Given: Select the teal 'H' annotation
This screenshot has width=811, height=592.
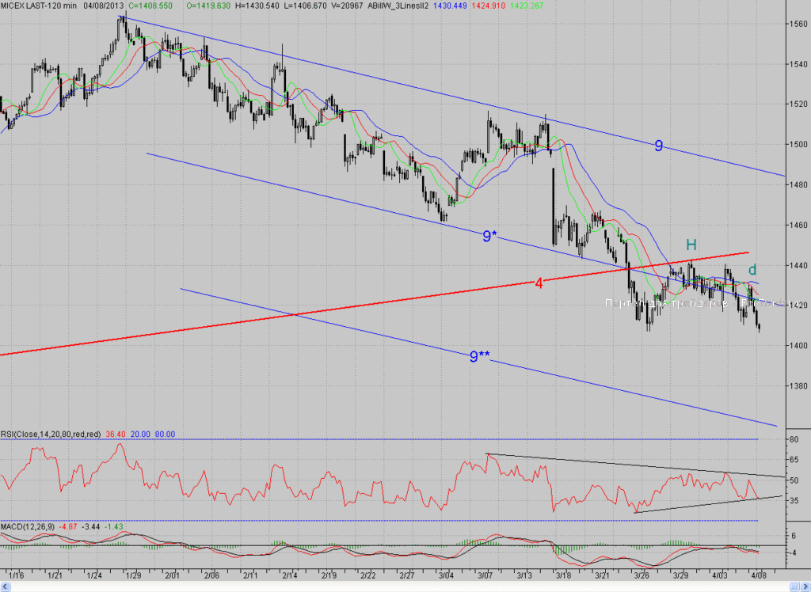Looking at the screenshot, I should [x=691, y=245].
